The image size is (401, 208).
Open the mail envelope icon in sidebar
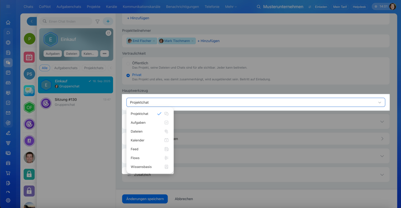[x=8, y=113]
